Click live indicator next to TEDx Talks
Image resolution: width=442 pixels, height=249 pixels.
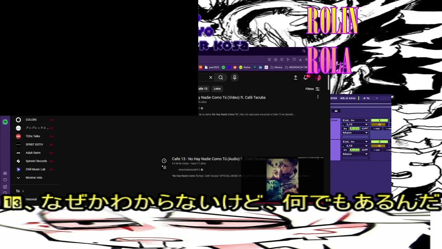pos(51,136)
